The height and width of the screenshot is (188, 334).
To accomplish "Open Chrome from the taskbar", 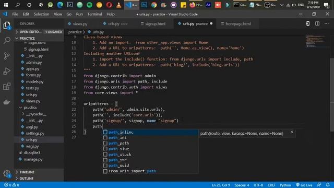I will click(x=154, y=5).
